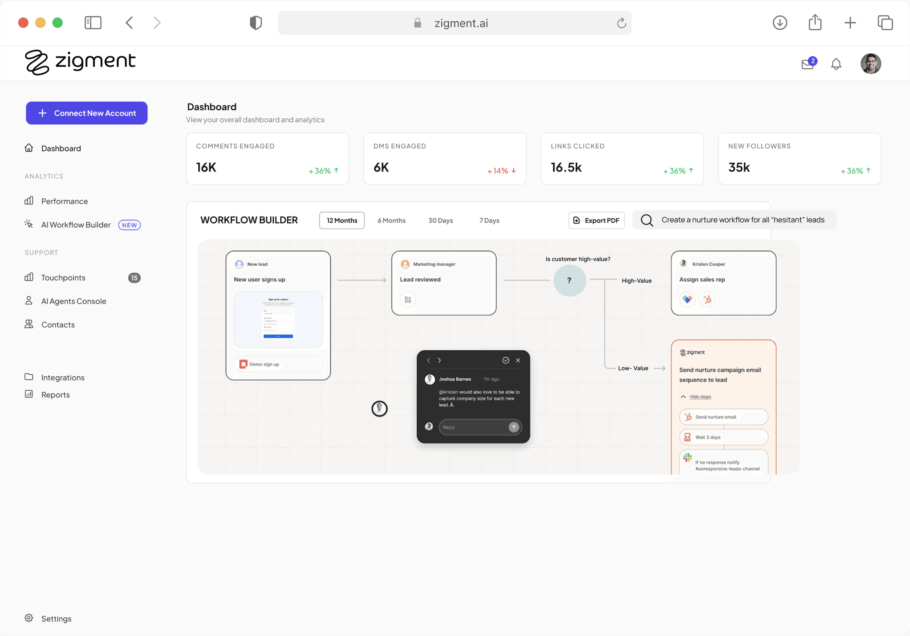Collapse the comment popup with the X

point(518,360)
